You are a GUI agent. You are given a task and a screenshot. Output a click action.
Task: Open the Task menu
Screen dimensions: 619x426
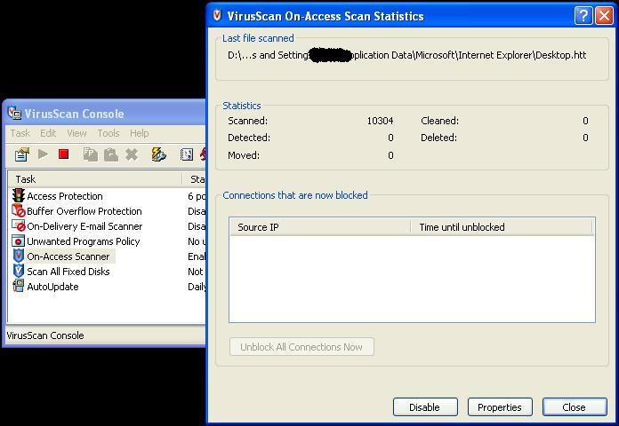tap(20, 133)
